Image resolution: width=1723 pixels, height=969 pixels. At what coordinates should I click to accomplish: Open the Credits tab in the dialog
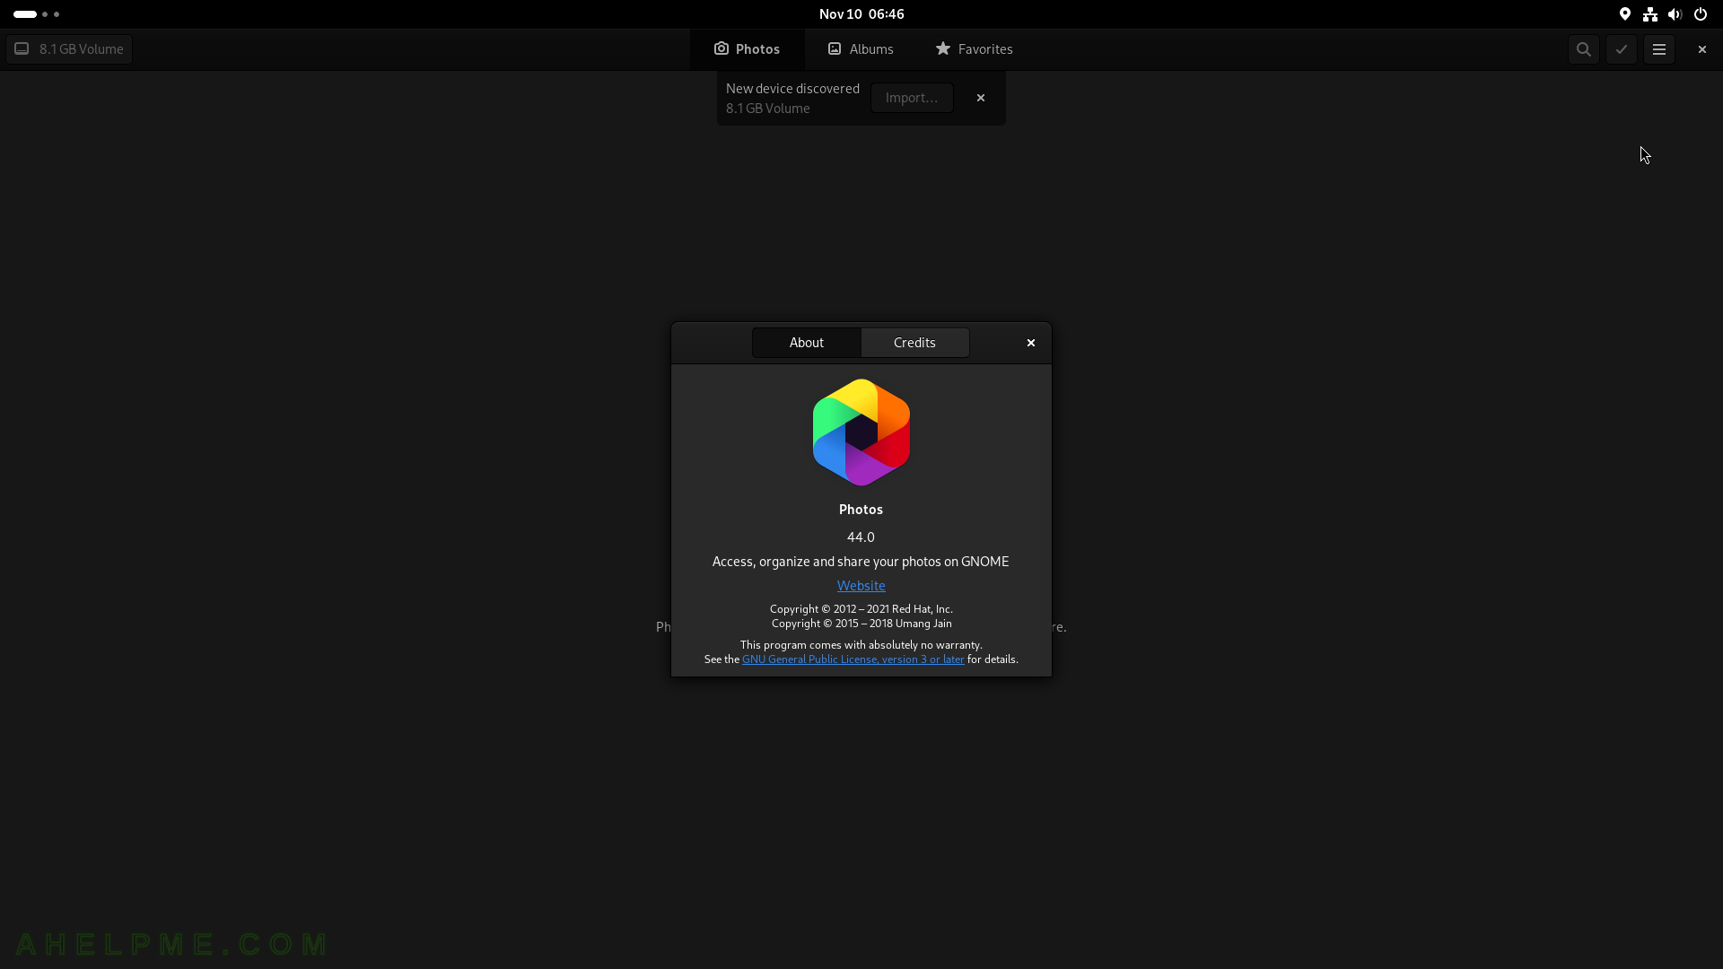click(914, 343)
